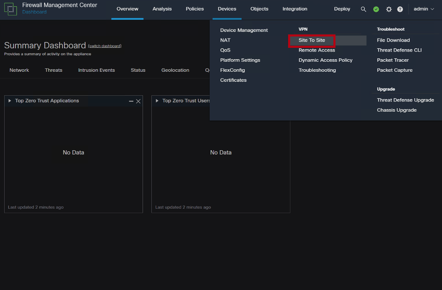Expand the Top Zero Trust Applications widget arrow
Viewport: 442px width, 290px height.
click(10, 101)
